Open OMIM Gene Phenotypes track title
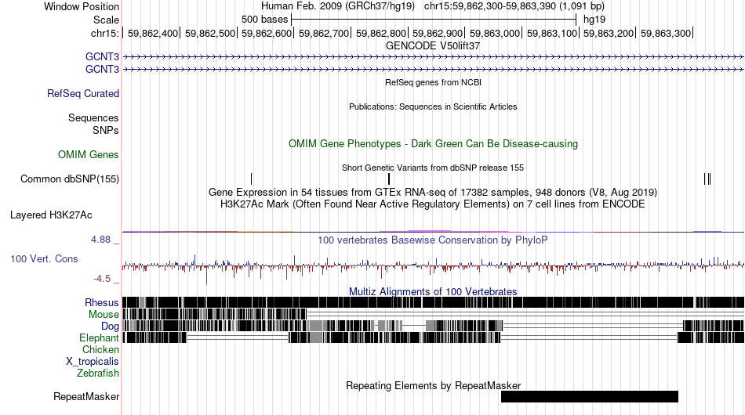745x415 pixels. click(x=433, y=144)
